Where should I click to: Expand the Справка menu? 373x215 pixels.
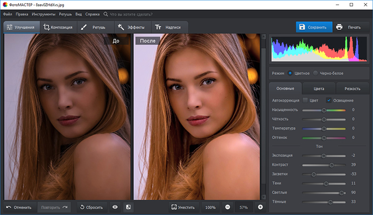click(92, 14)
